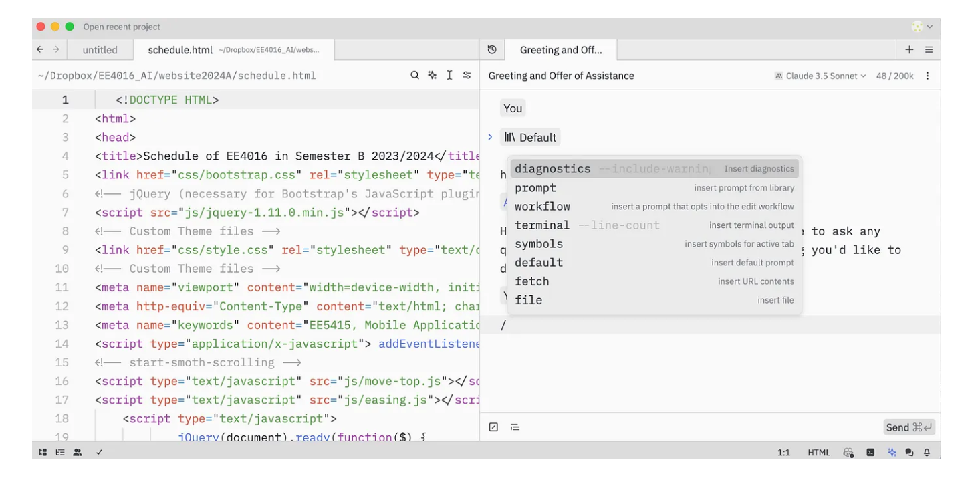This screenshot has width=976, height=484.
Task: Choose the workflow slash command
Action: [654, 207]
